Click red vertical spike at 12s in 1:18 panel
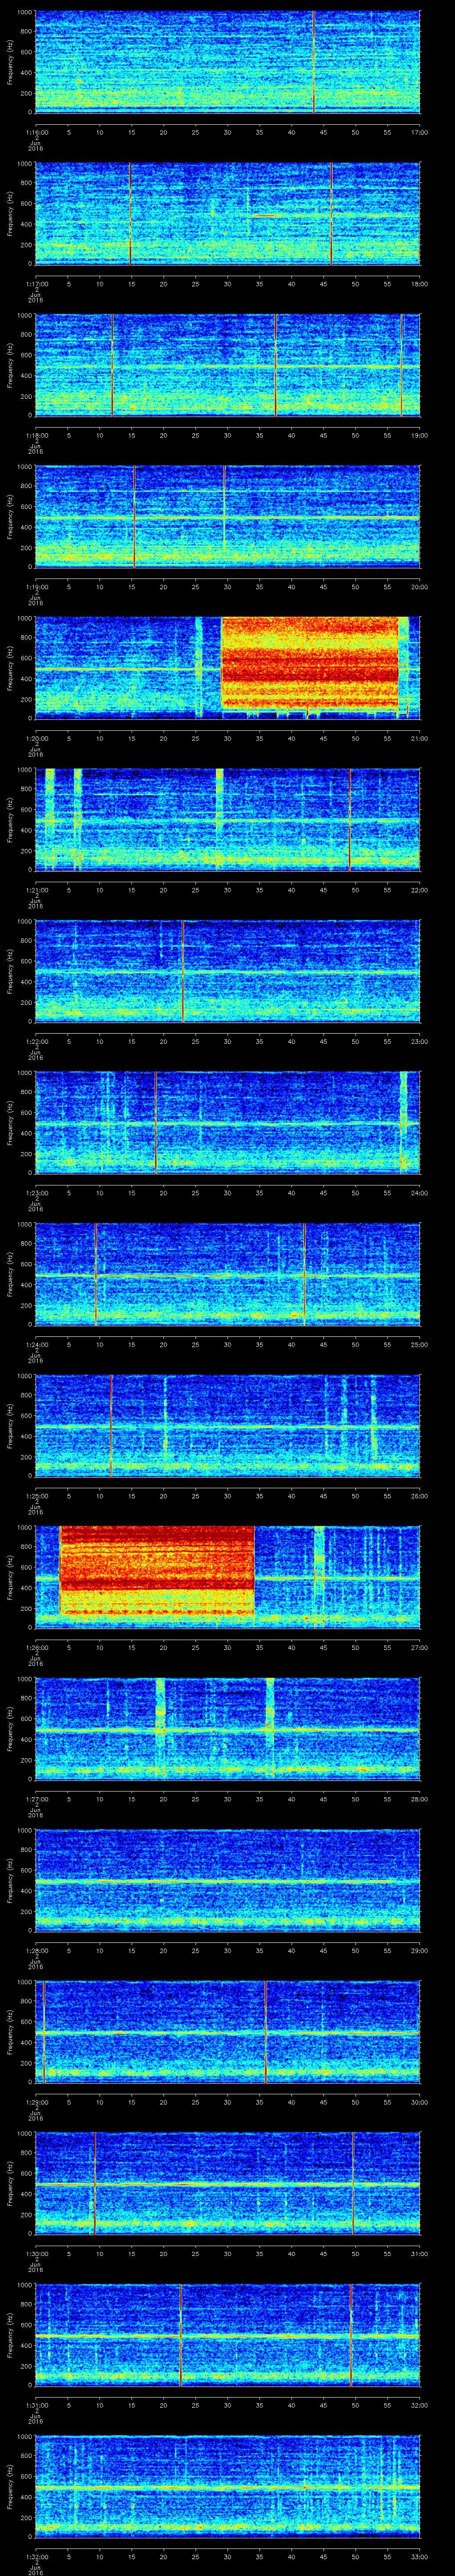The width and height of the screenshot is (455, 2576). (112, 365)
